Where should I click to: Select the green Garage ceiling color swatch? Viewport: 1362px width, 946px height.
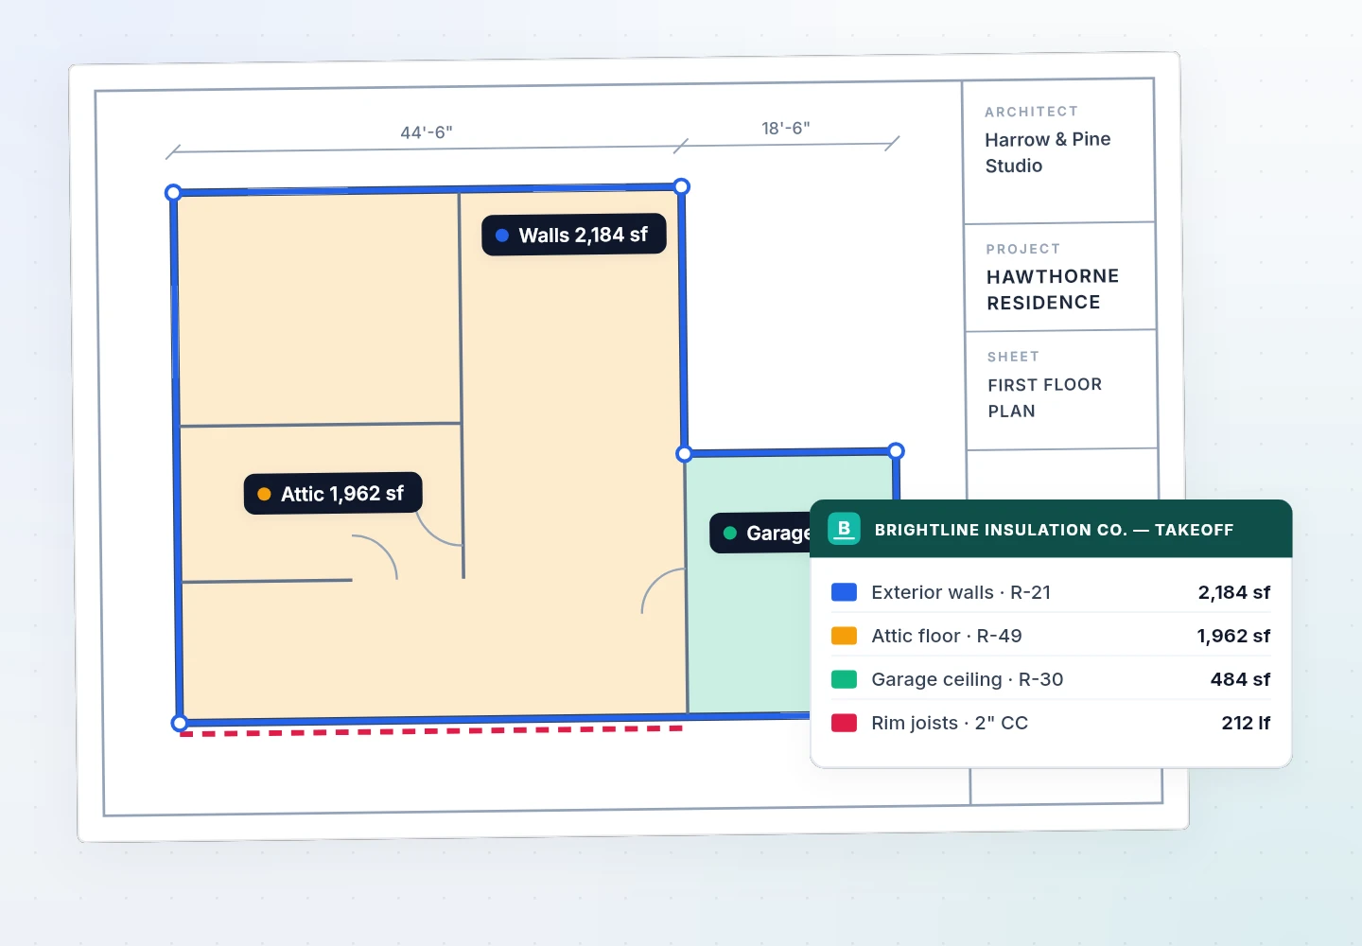pos(844,679)
